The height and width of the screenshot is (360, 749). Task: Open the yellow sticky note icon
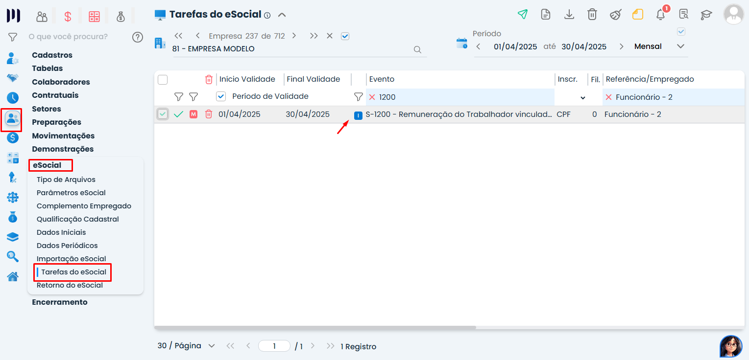637,14
